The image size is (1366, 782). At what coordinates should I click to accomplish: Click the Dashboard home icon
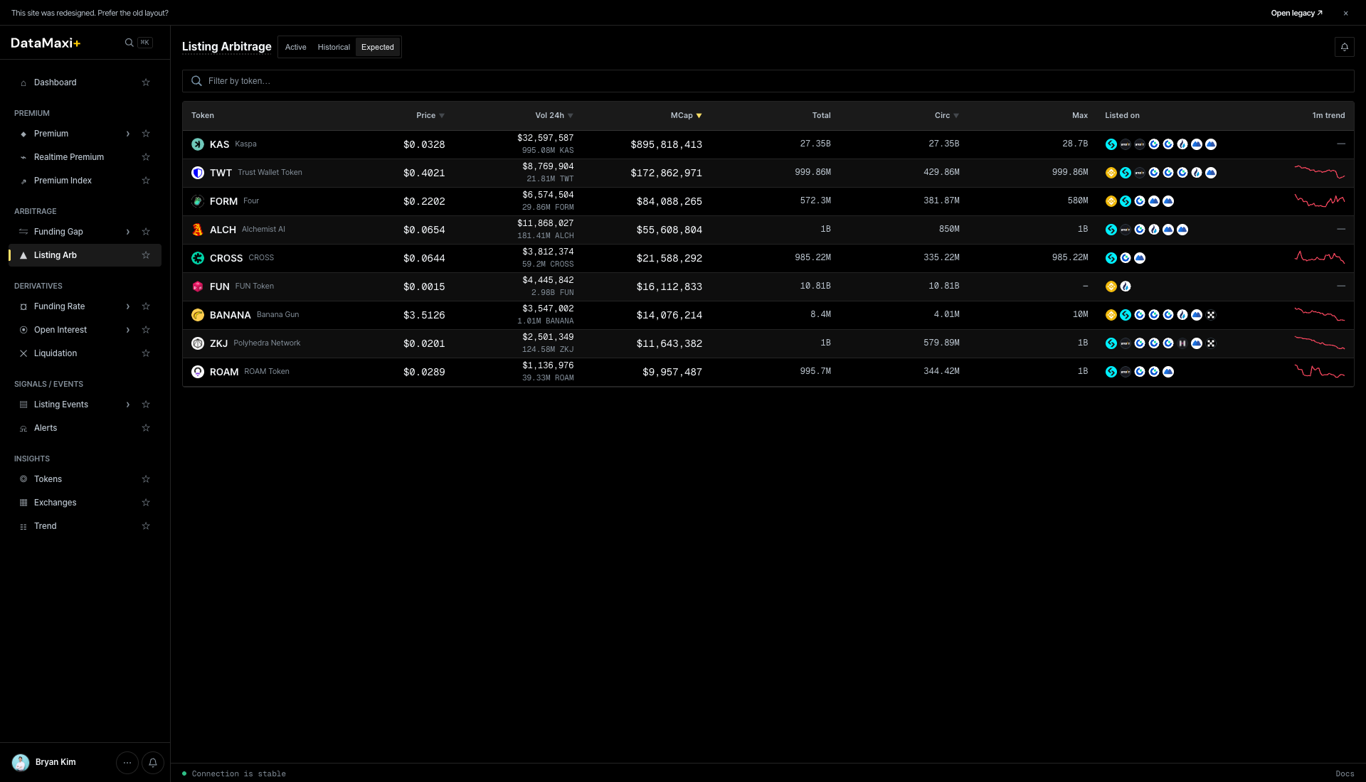pos(23,82)
